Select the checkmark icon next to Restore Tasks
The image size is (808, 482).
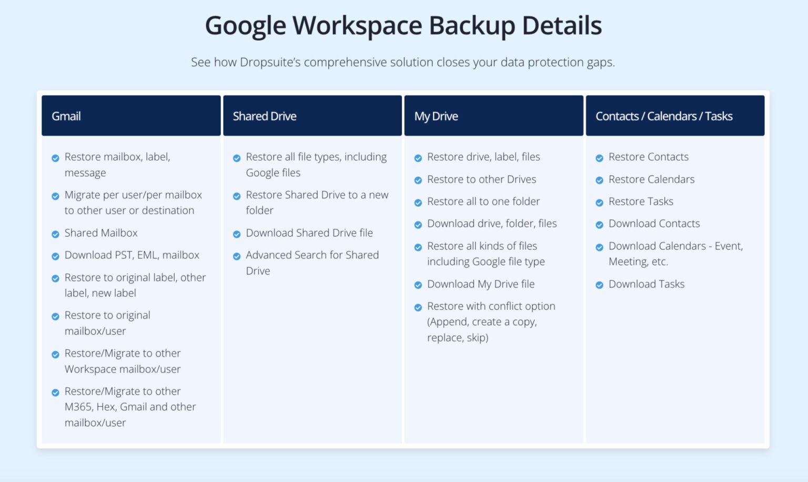600,202
